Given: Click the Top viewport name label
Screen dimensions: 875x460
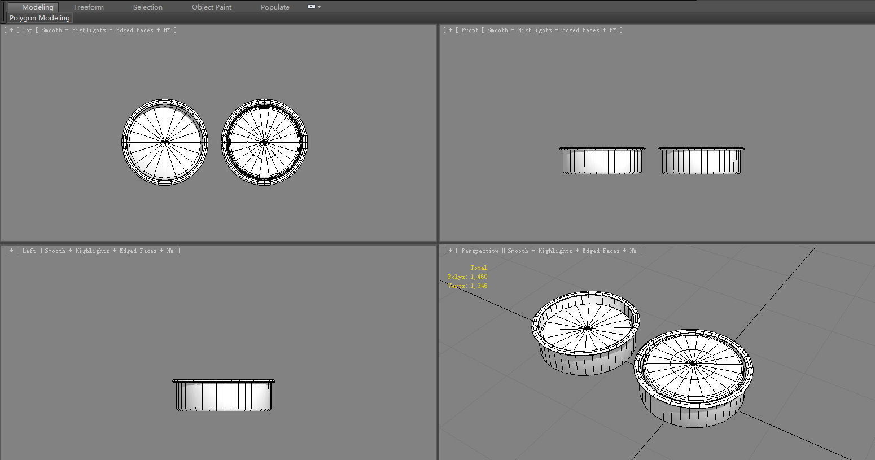Looking at the screenshot, I should click(27, 30).
